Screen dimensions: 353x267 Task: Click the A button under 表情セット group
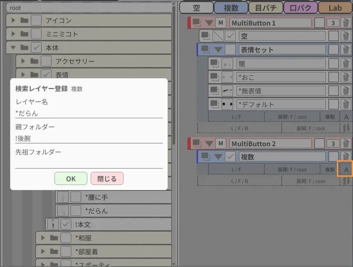(346, 117)
